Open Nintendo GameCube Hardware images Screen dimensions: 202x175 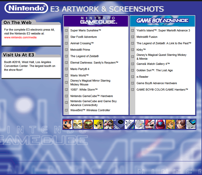tap(91, 96)
